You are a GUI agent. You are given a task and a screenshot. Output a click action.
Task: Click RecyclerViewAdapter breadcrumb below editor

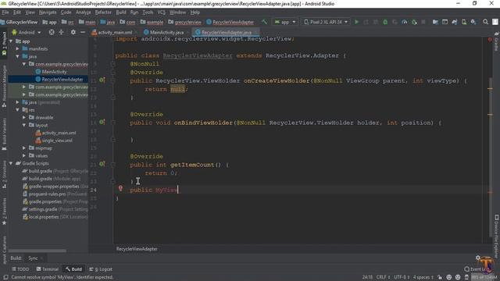[137, 249]
